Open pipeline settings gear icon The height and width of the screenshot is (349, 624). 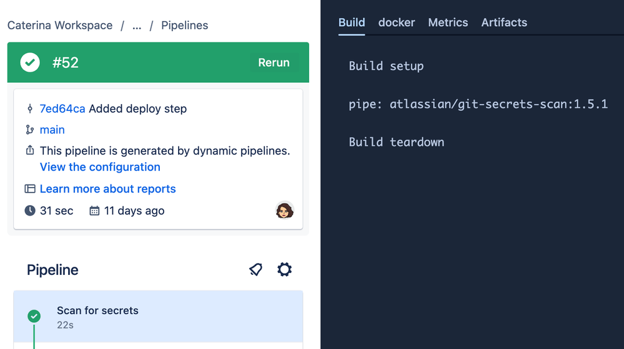[x=285, y=269]
